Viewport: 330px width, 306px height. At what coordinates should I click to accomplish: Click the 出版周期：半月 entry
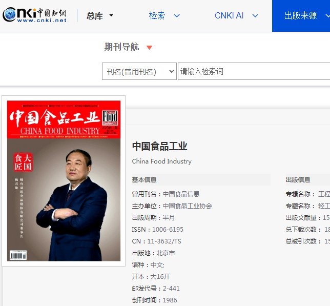153,218
